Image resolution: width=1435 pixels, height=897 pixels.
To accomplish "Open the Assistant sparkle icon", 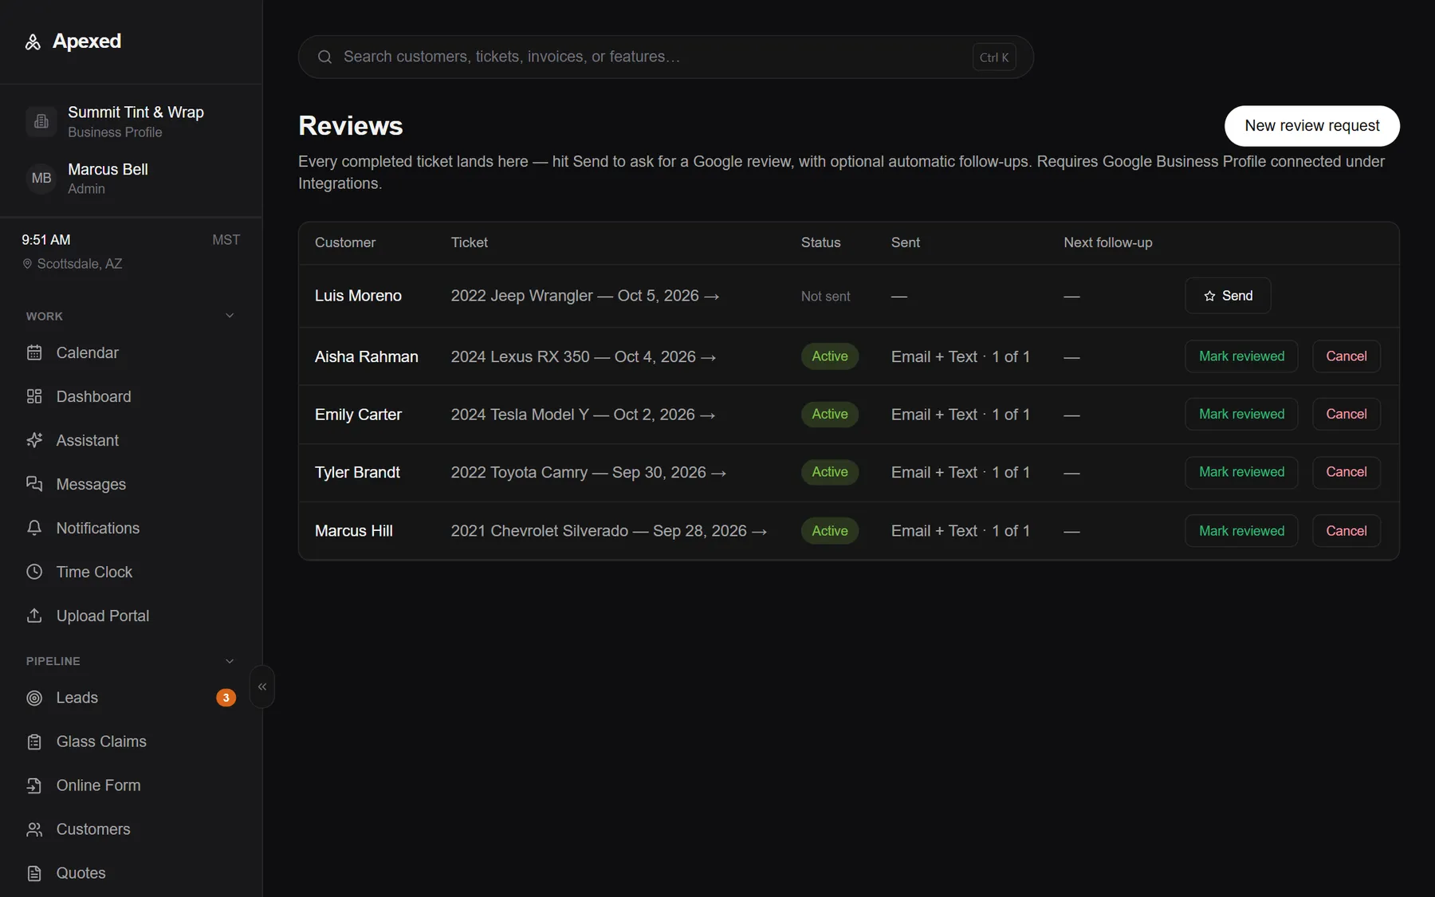I will click(x=34, y=440).
